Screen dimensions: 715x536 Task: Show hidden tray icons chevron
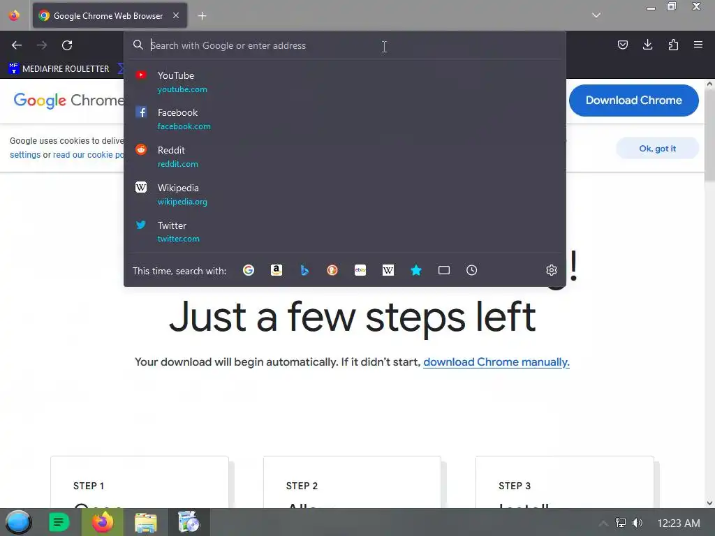tap(603, 523)
